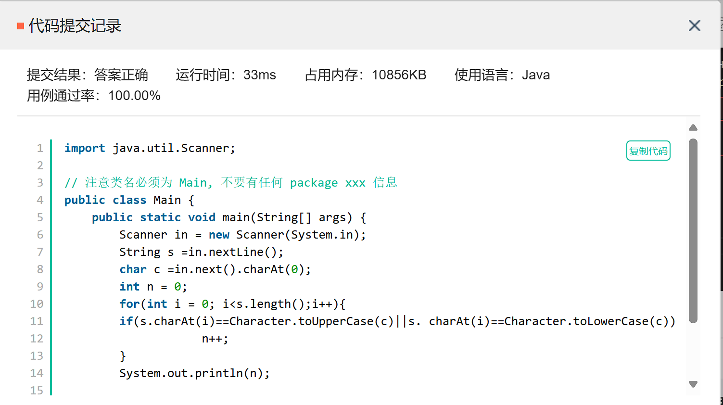Click line number 10 beside the for loop
This screenshot has width=723, height=405.
pyautogui.click(x=37, y=304)
